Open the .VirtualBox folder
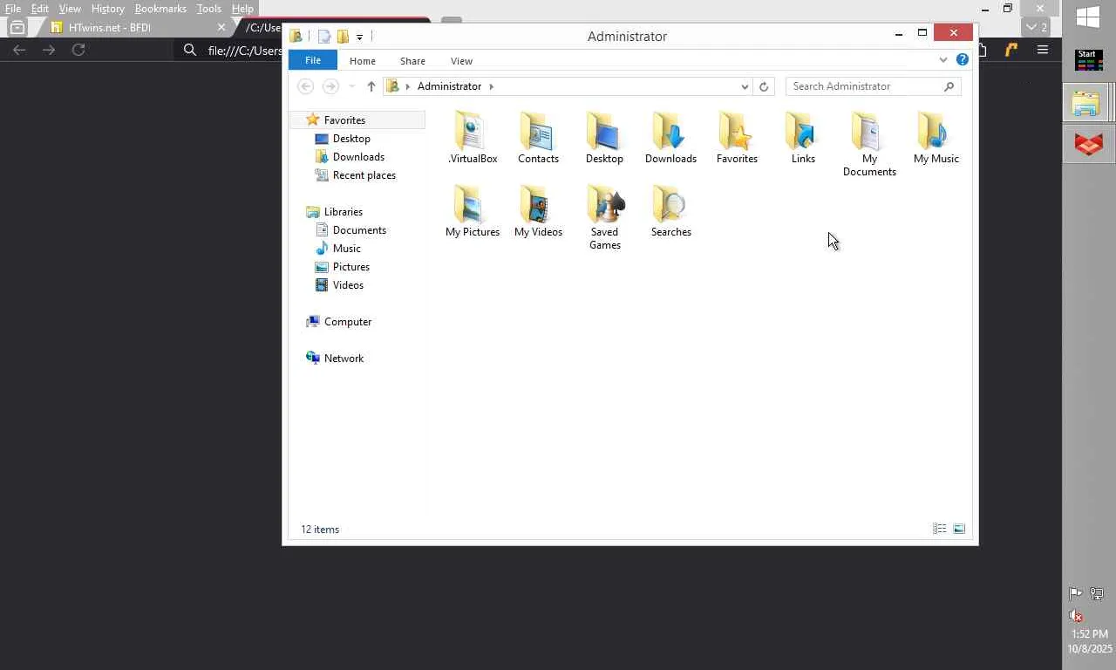This screenshot has width=1116, height=670. pos(473,138)
